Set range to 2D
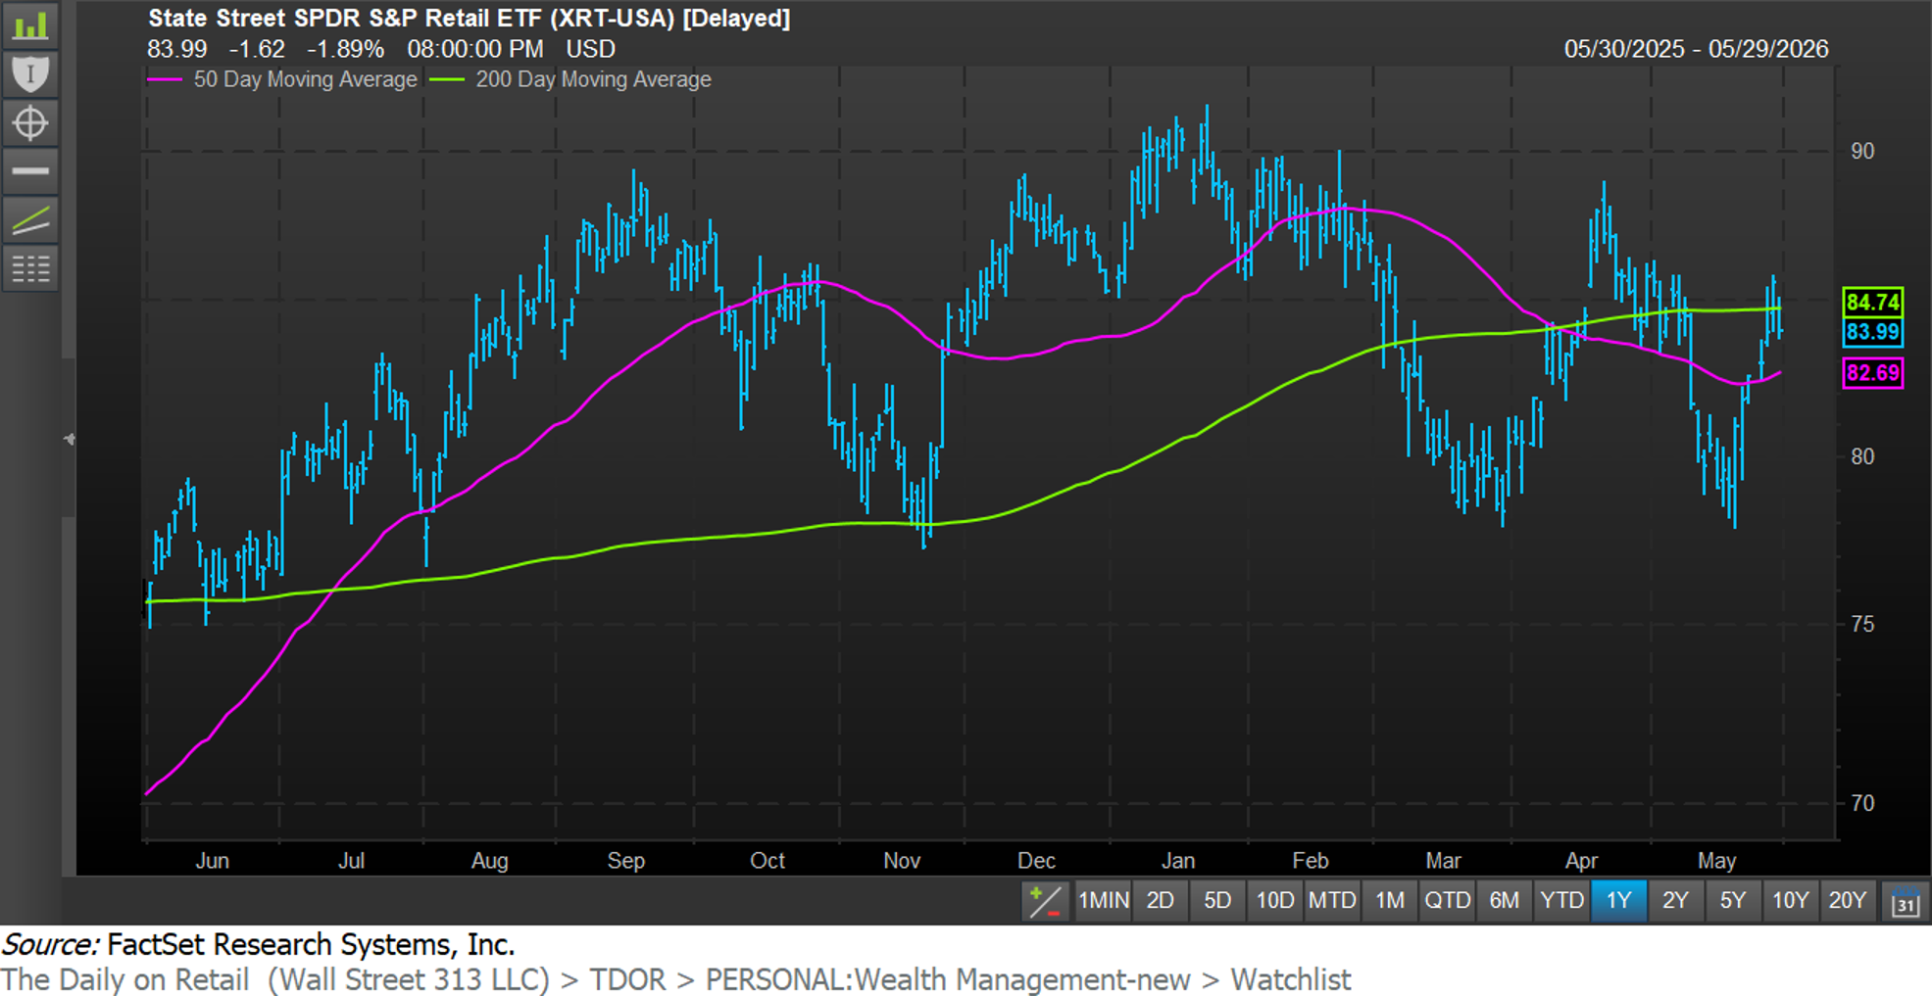The height and width of the screenshot is (996, 1932). [1161, 900]
